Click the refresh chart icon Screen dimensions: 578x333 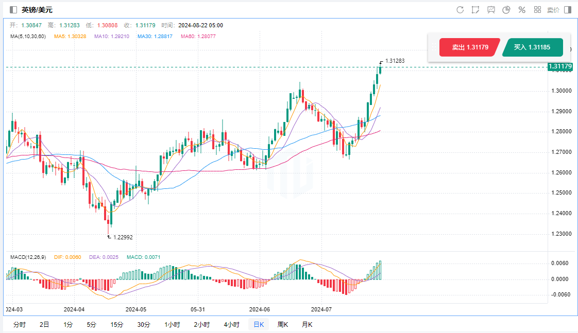pos(460,10)
